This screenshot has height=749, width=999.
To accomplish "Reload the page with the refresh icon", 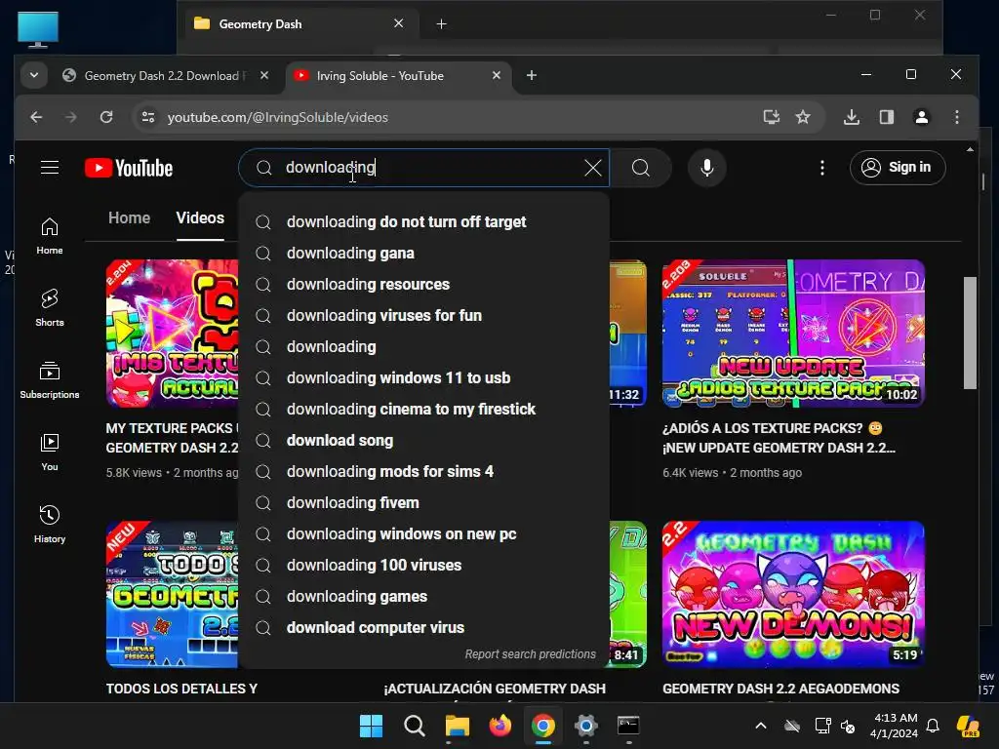I will click(x=106, y=117).
